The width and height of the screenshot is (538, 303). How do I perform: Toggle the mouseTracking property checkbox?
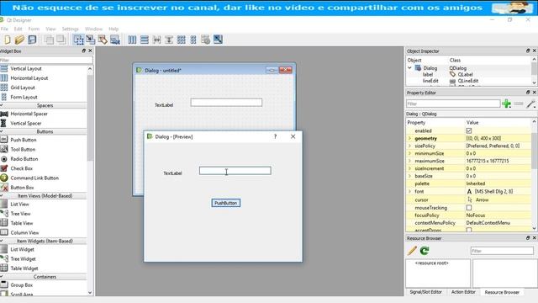pyautogui.click(x=469, y=208)
